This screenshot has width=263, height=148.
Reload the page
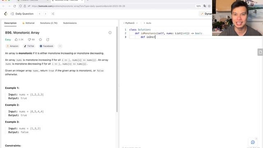(x=15, y=6)
